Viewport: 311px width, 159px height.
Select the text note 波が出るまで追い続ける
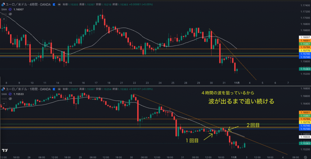click(x=241, y=102)
